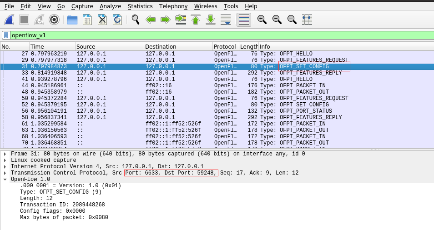Image resolution: width=434 pixels, height=230 pixels.
Task: Select the Config flags: 0x0000 field
Action: coord(53,211)
